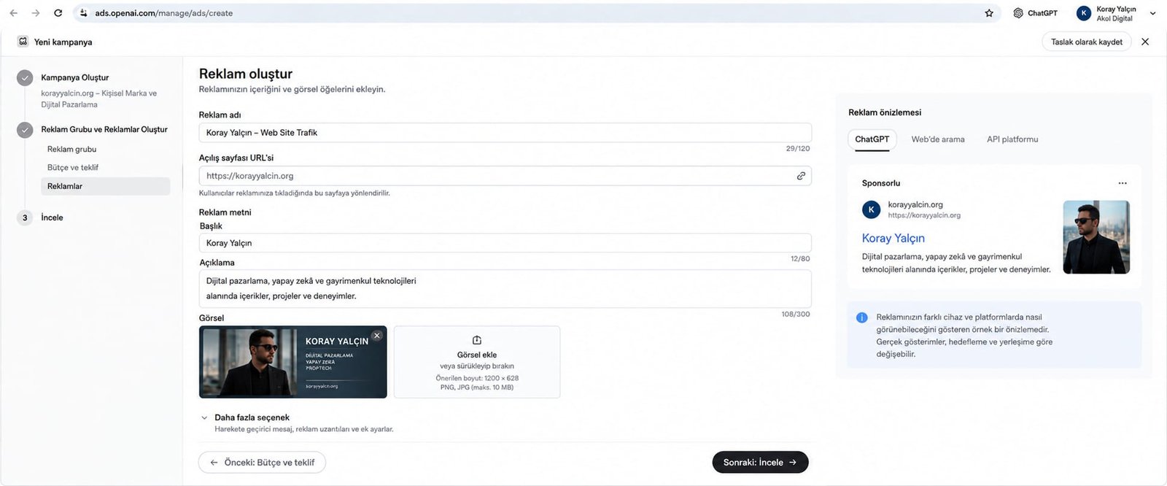Click the info icon in preview notice

(x=861, y=317)
